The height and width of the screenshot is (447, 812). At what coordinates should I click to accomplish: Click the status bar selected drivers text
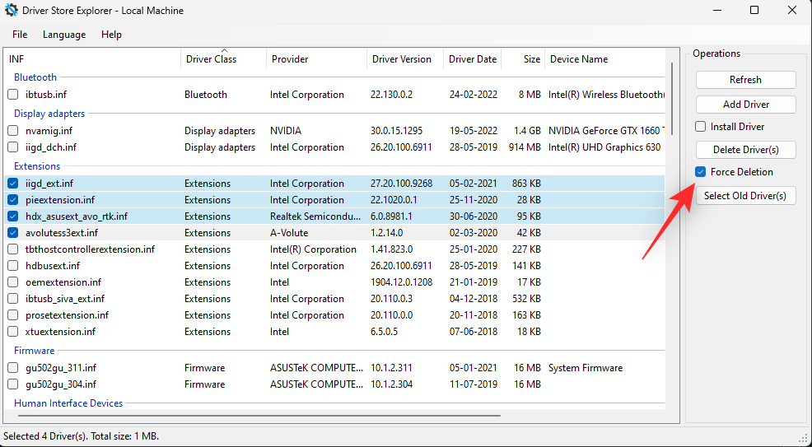(x=82, y=436)
